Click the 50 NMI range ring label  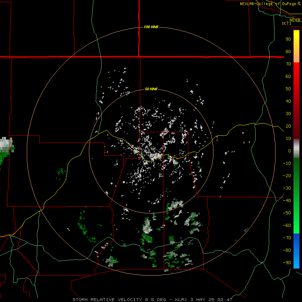151,89
